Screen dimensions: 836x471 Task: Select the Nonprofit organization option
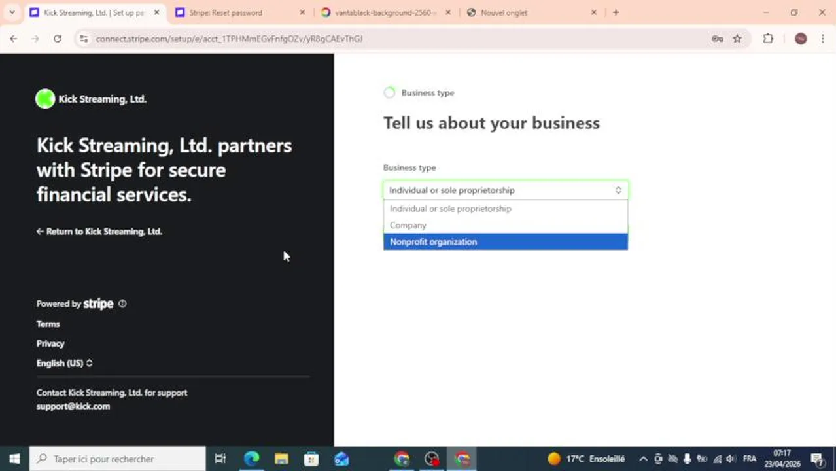(x=505, y=241)
